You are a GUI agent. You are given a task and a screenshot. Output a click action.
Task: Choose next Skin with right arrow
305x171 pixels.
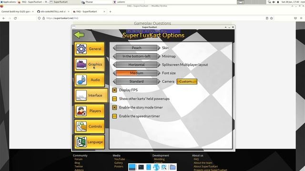[159, 48]
